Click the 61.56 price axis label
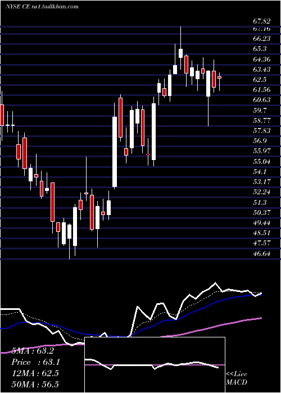Image resolution: width=281 pixels, height=393 pixels. click(x=262, y=90)
